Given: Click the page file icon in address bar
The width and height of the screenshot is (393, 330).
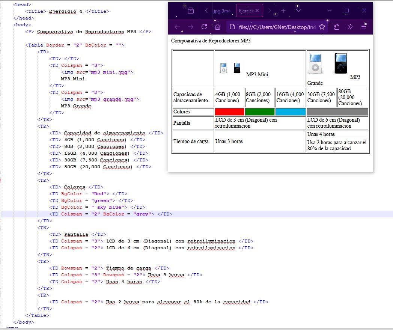Looking at the screenshot, I should click(x=232, y=27).
